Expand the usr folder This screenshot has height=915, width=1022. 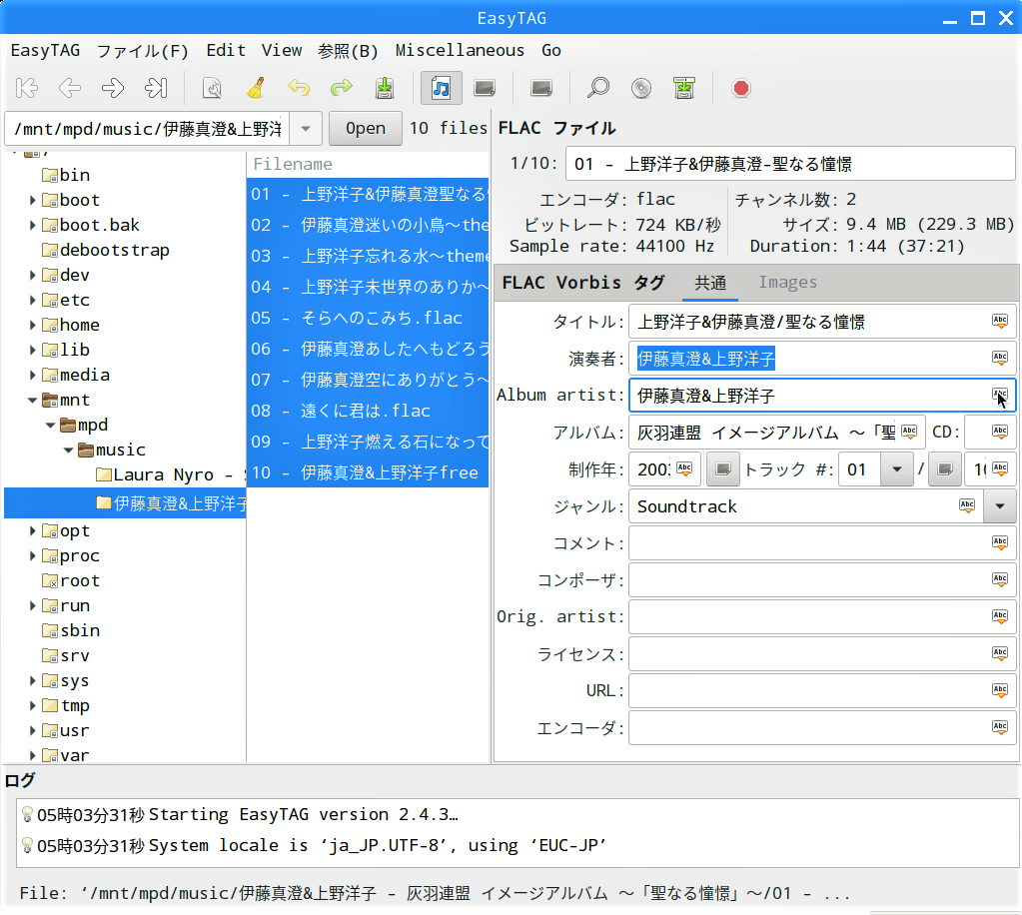tap(32, 730)
